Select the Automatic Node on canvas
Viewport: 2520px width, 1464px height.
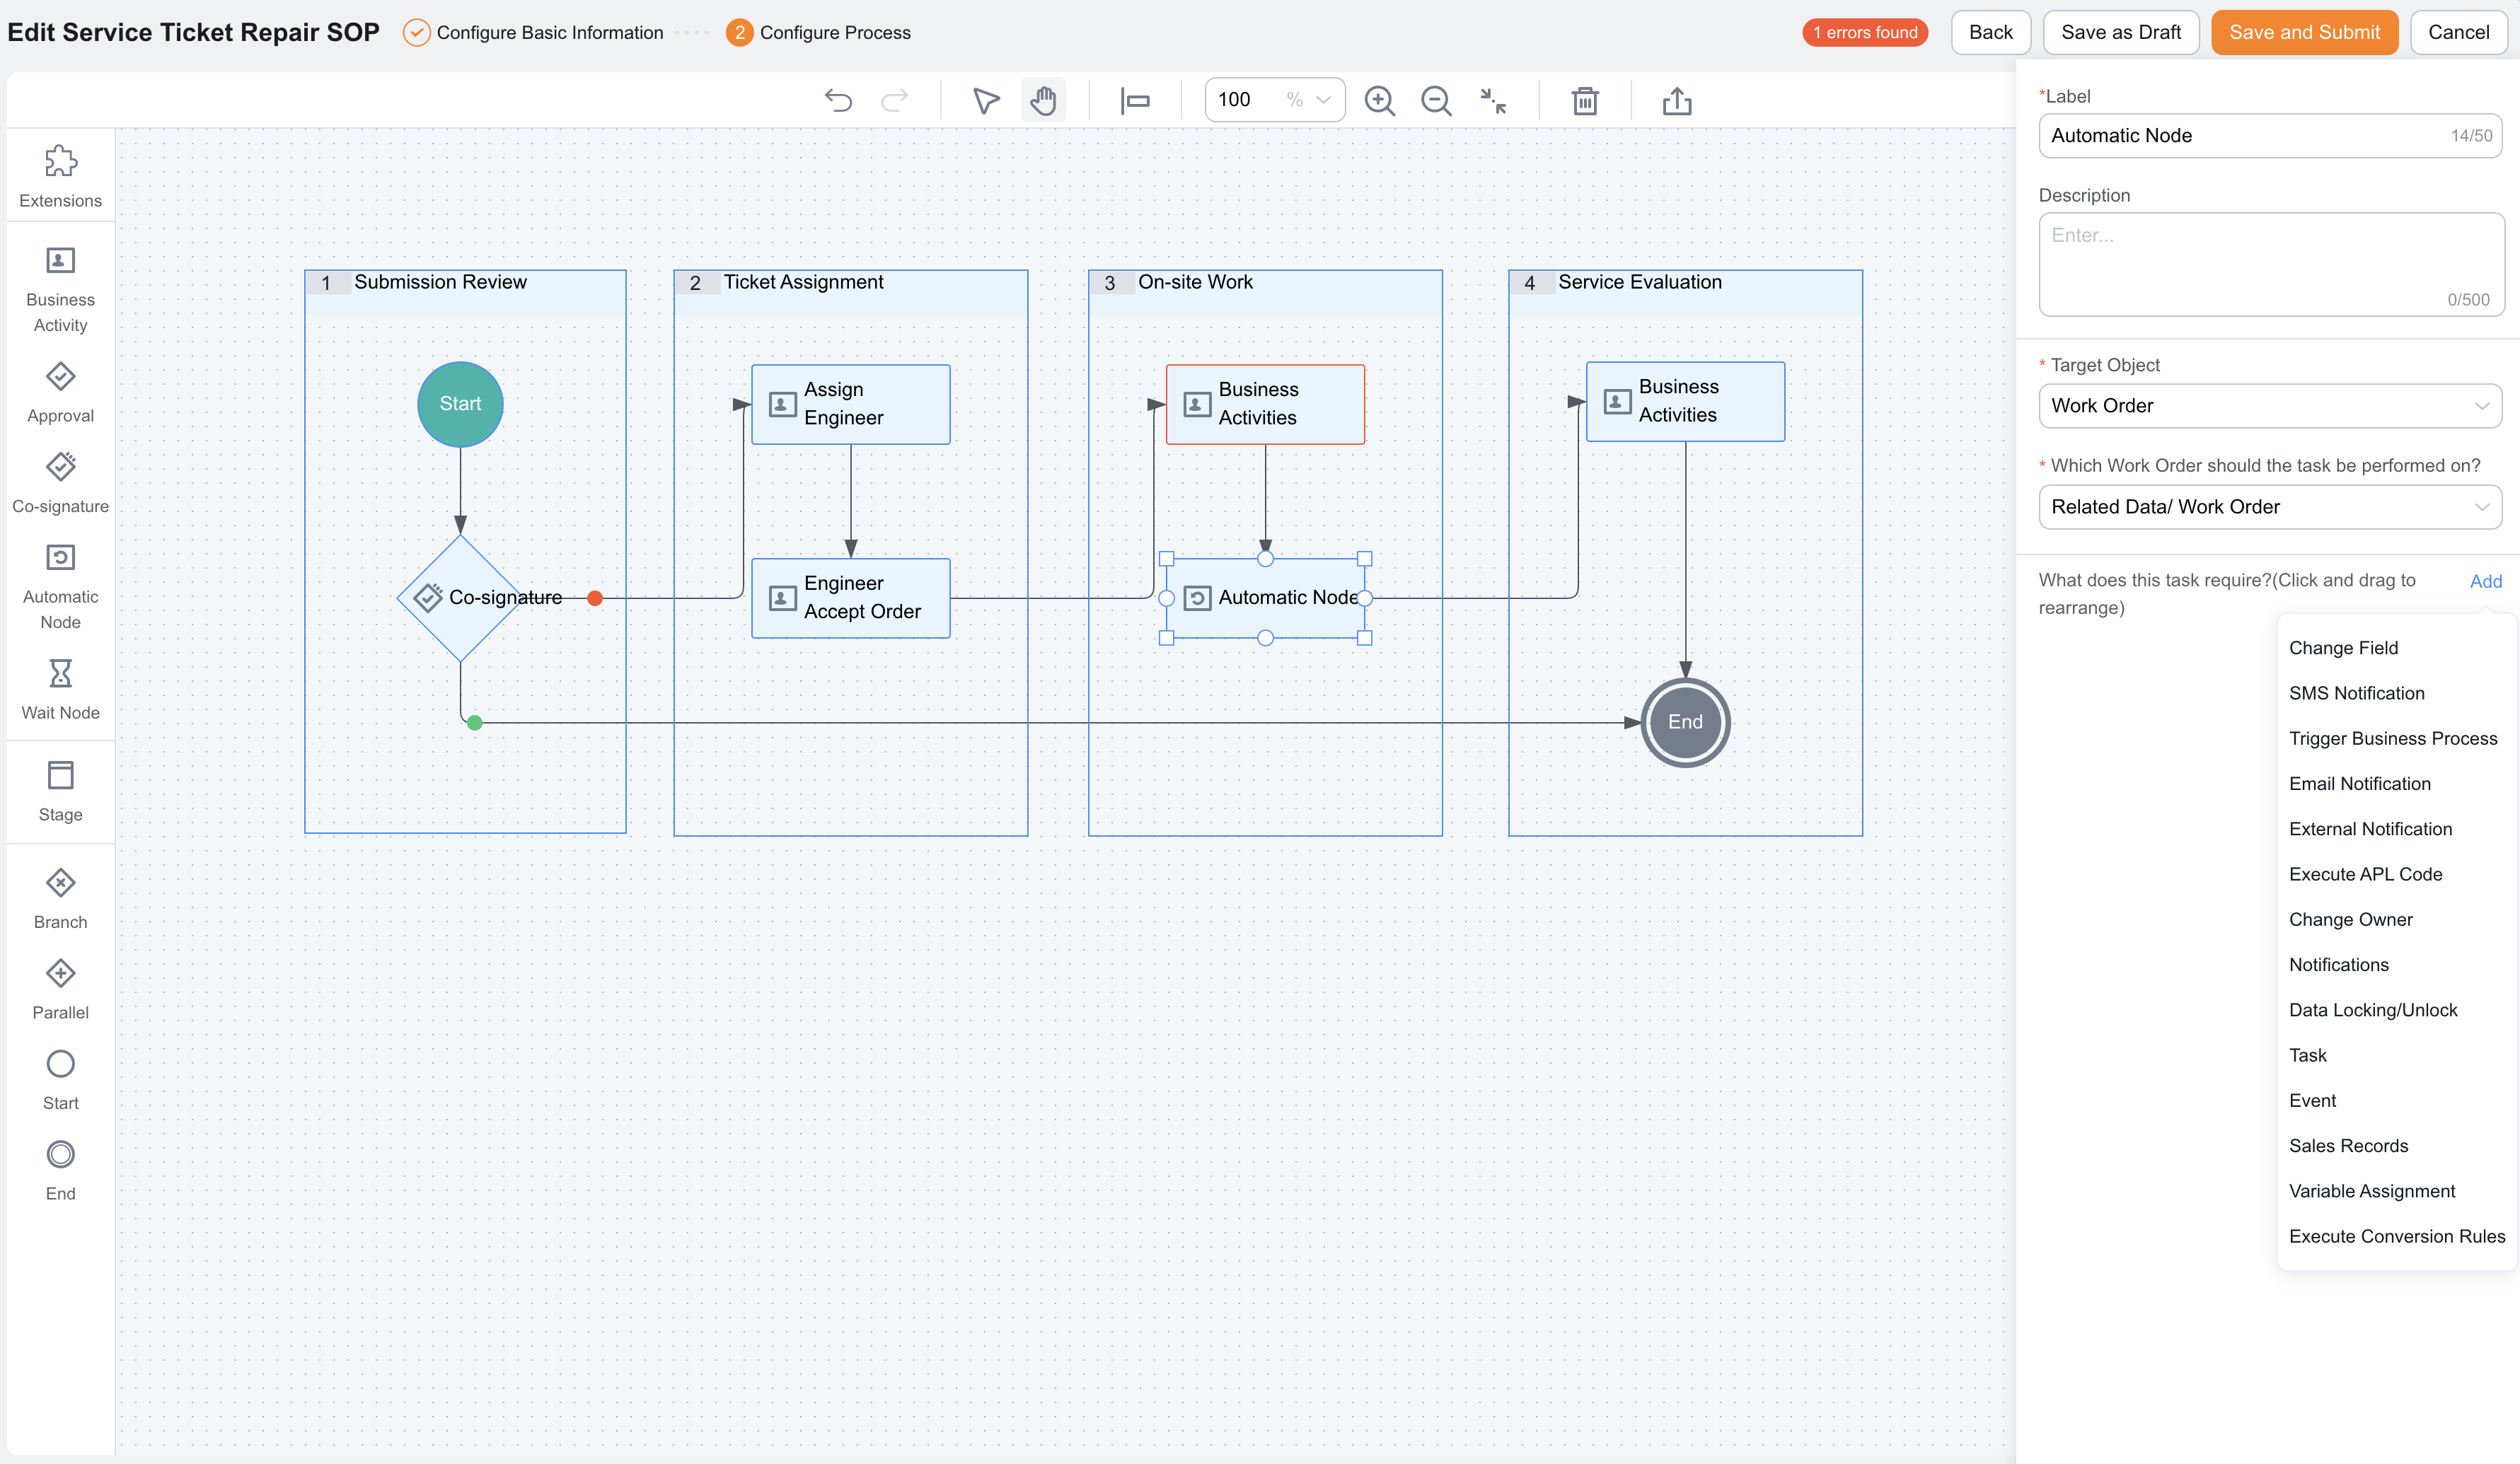1265,598
